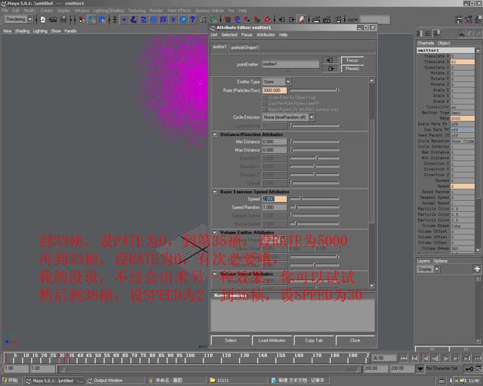Open the Presets button
The width and height of the screenshot is (483, 386).
[351, 69]
